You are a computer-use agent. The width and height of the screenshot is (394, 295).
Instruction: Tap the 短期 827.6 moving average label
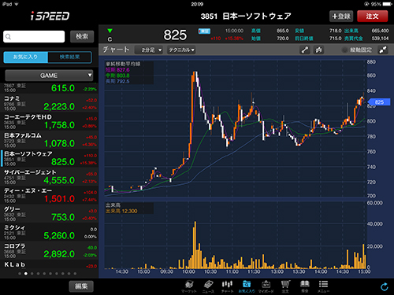pos(117,70)
